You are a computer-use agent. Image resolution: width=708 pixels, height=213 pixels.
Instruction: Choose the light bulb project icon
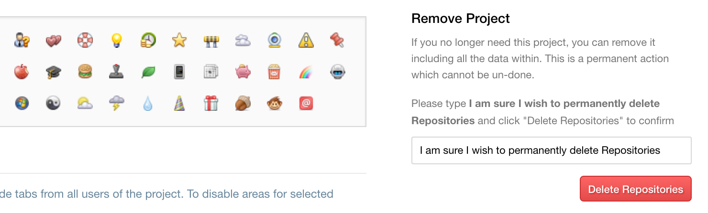pos(116,40)
